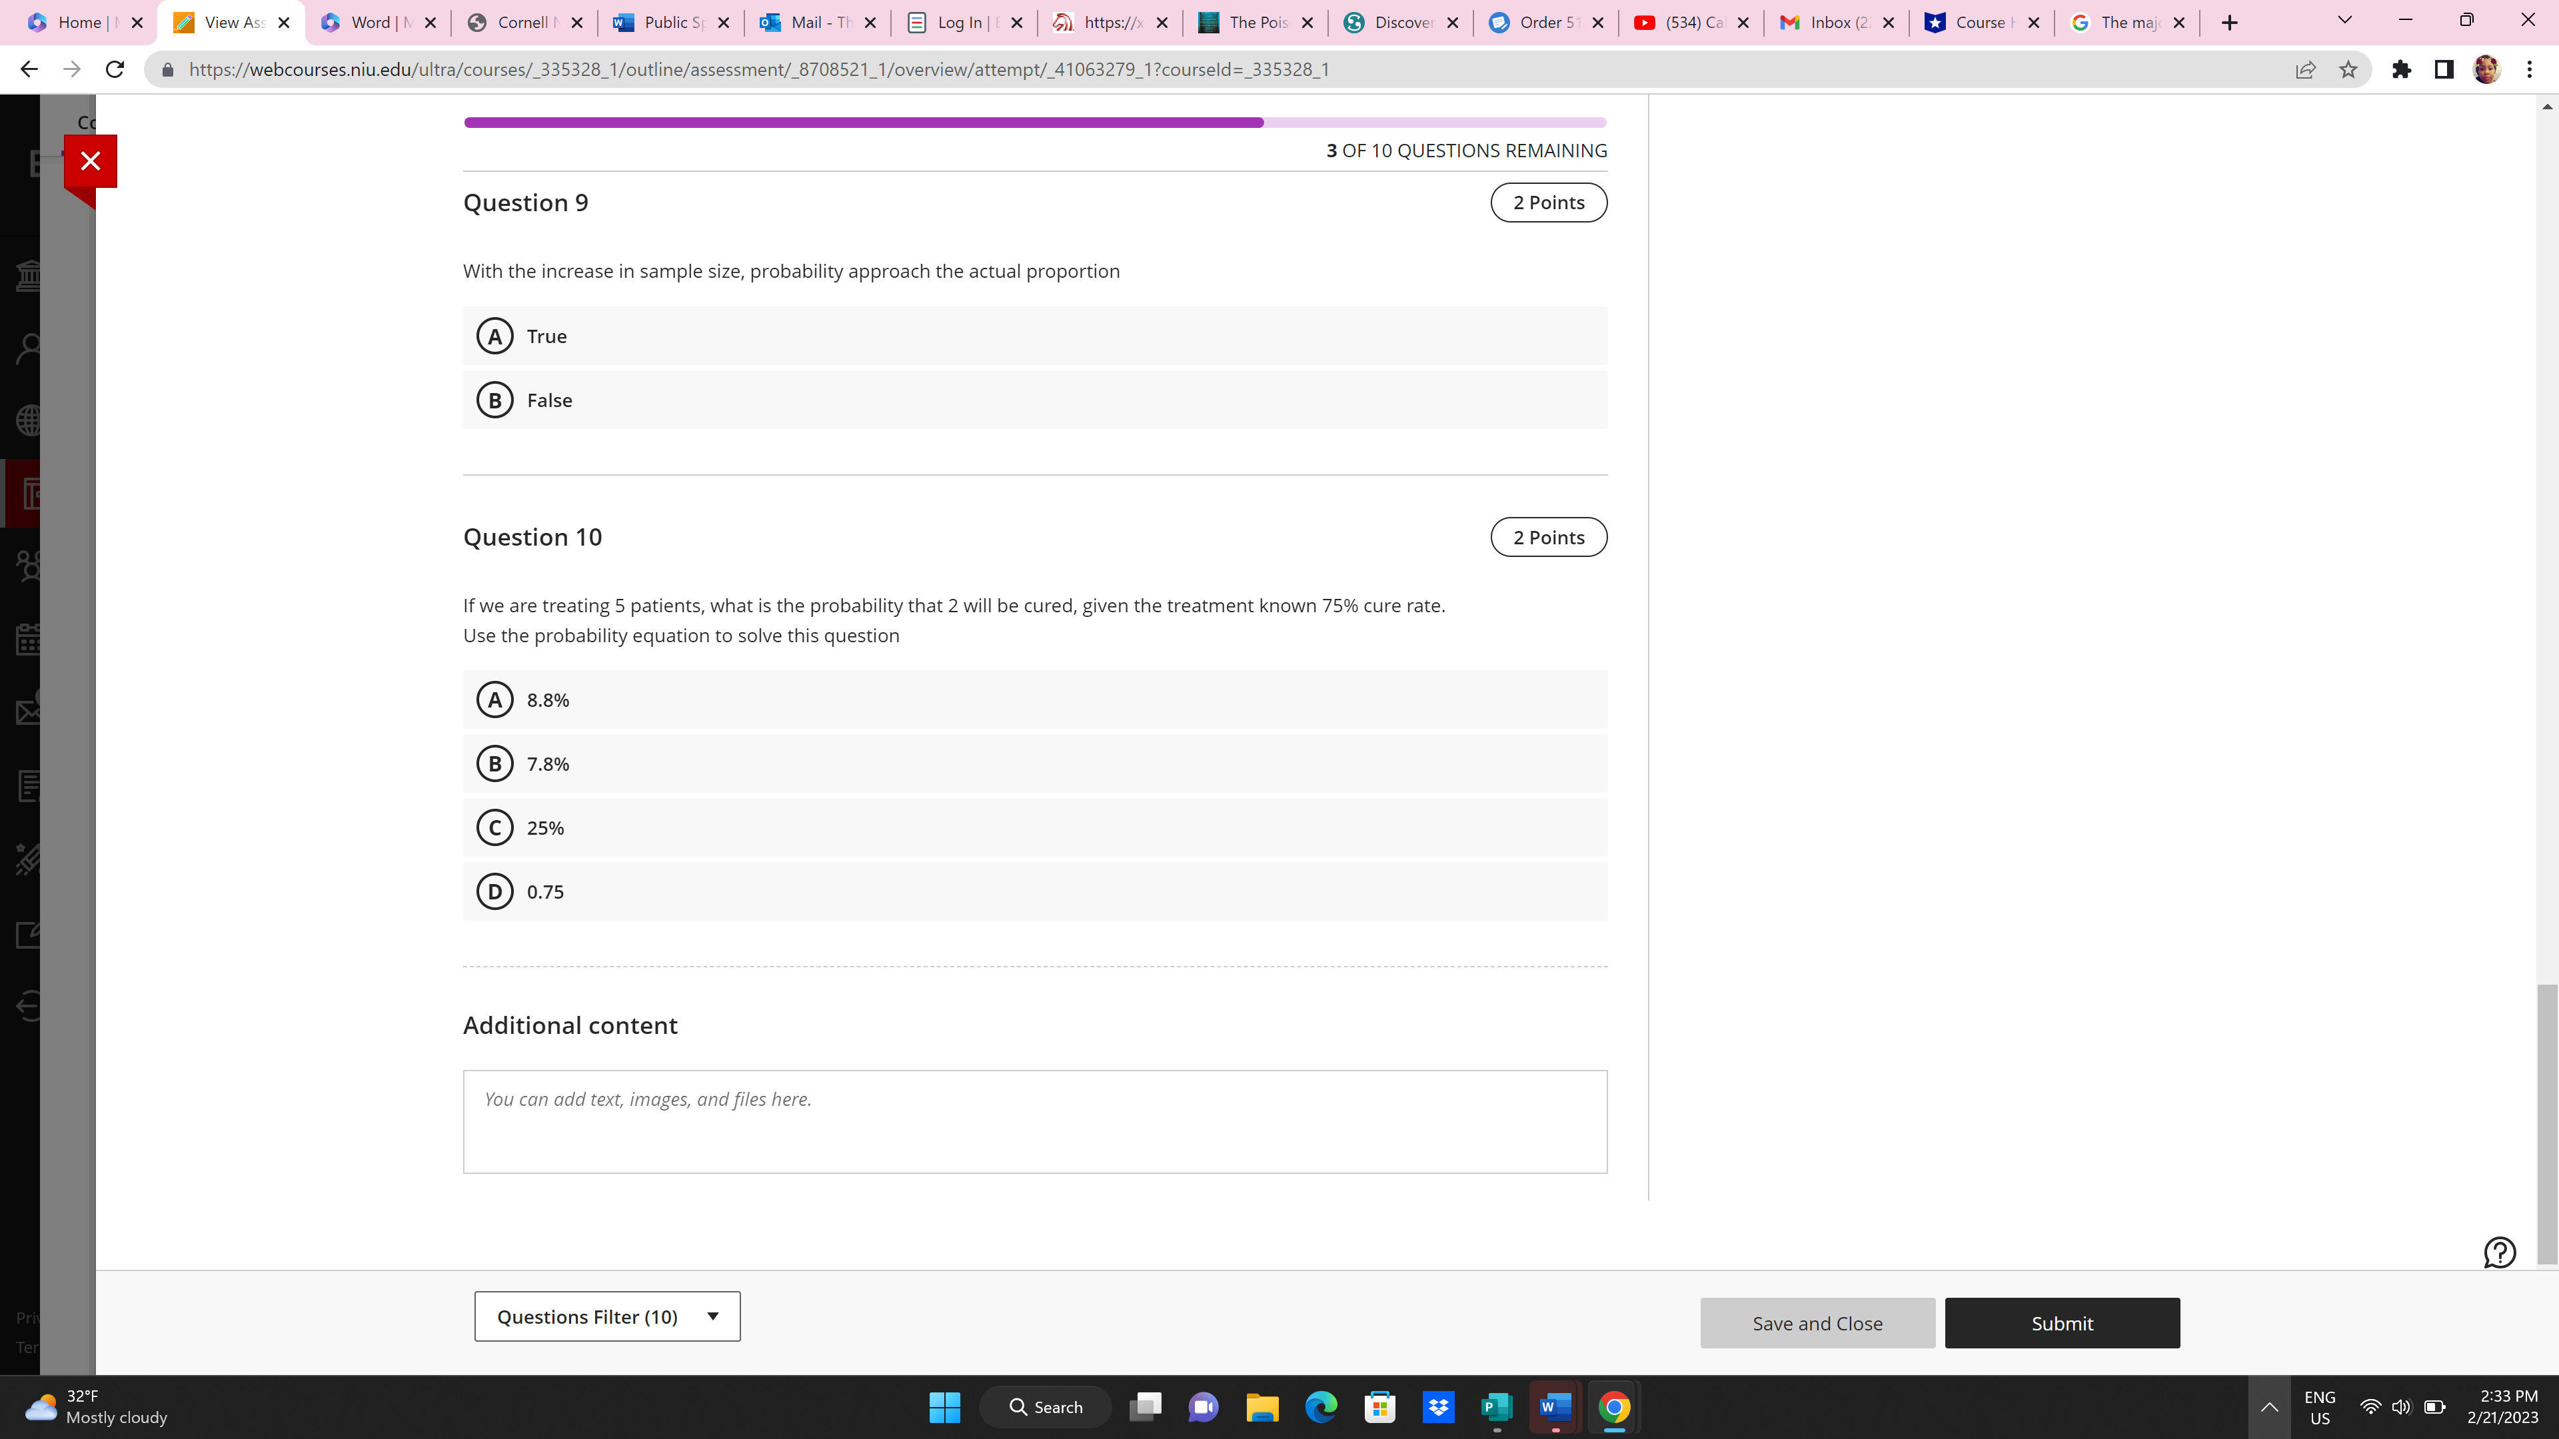Expand the taskbar hidden icons chevron
This screenshot has height=1439, width=2559.
(x=2269, y=1406)
